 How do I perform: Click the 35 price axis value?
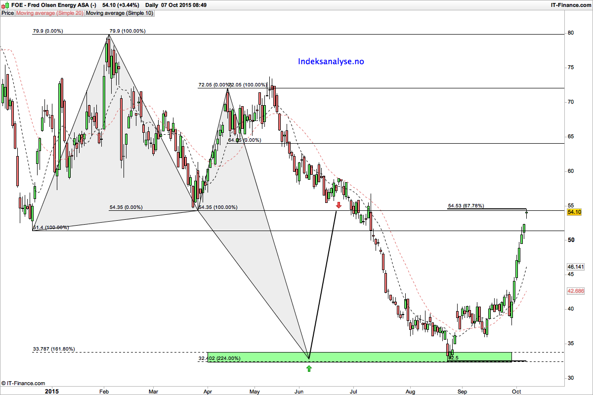click(x=570, y=344)
